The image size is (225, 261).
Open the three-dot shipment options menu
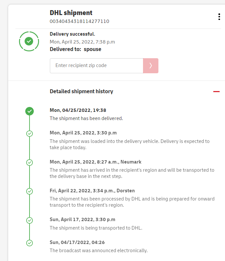click(x=219, y=17)
